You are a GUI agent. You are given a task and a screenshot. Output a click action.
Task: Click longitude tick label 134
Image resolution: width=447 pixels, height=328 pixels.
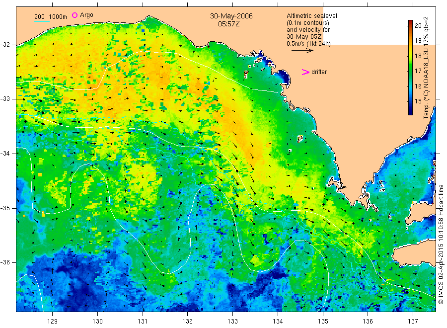[278, 321]
